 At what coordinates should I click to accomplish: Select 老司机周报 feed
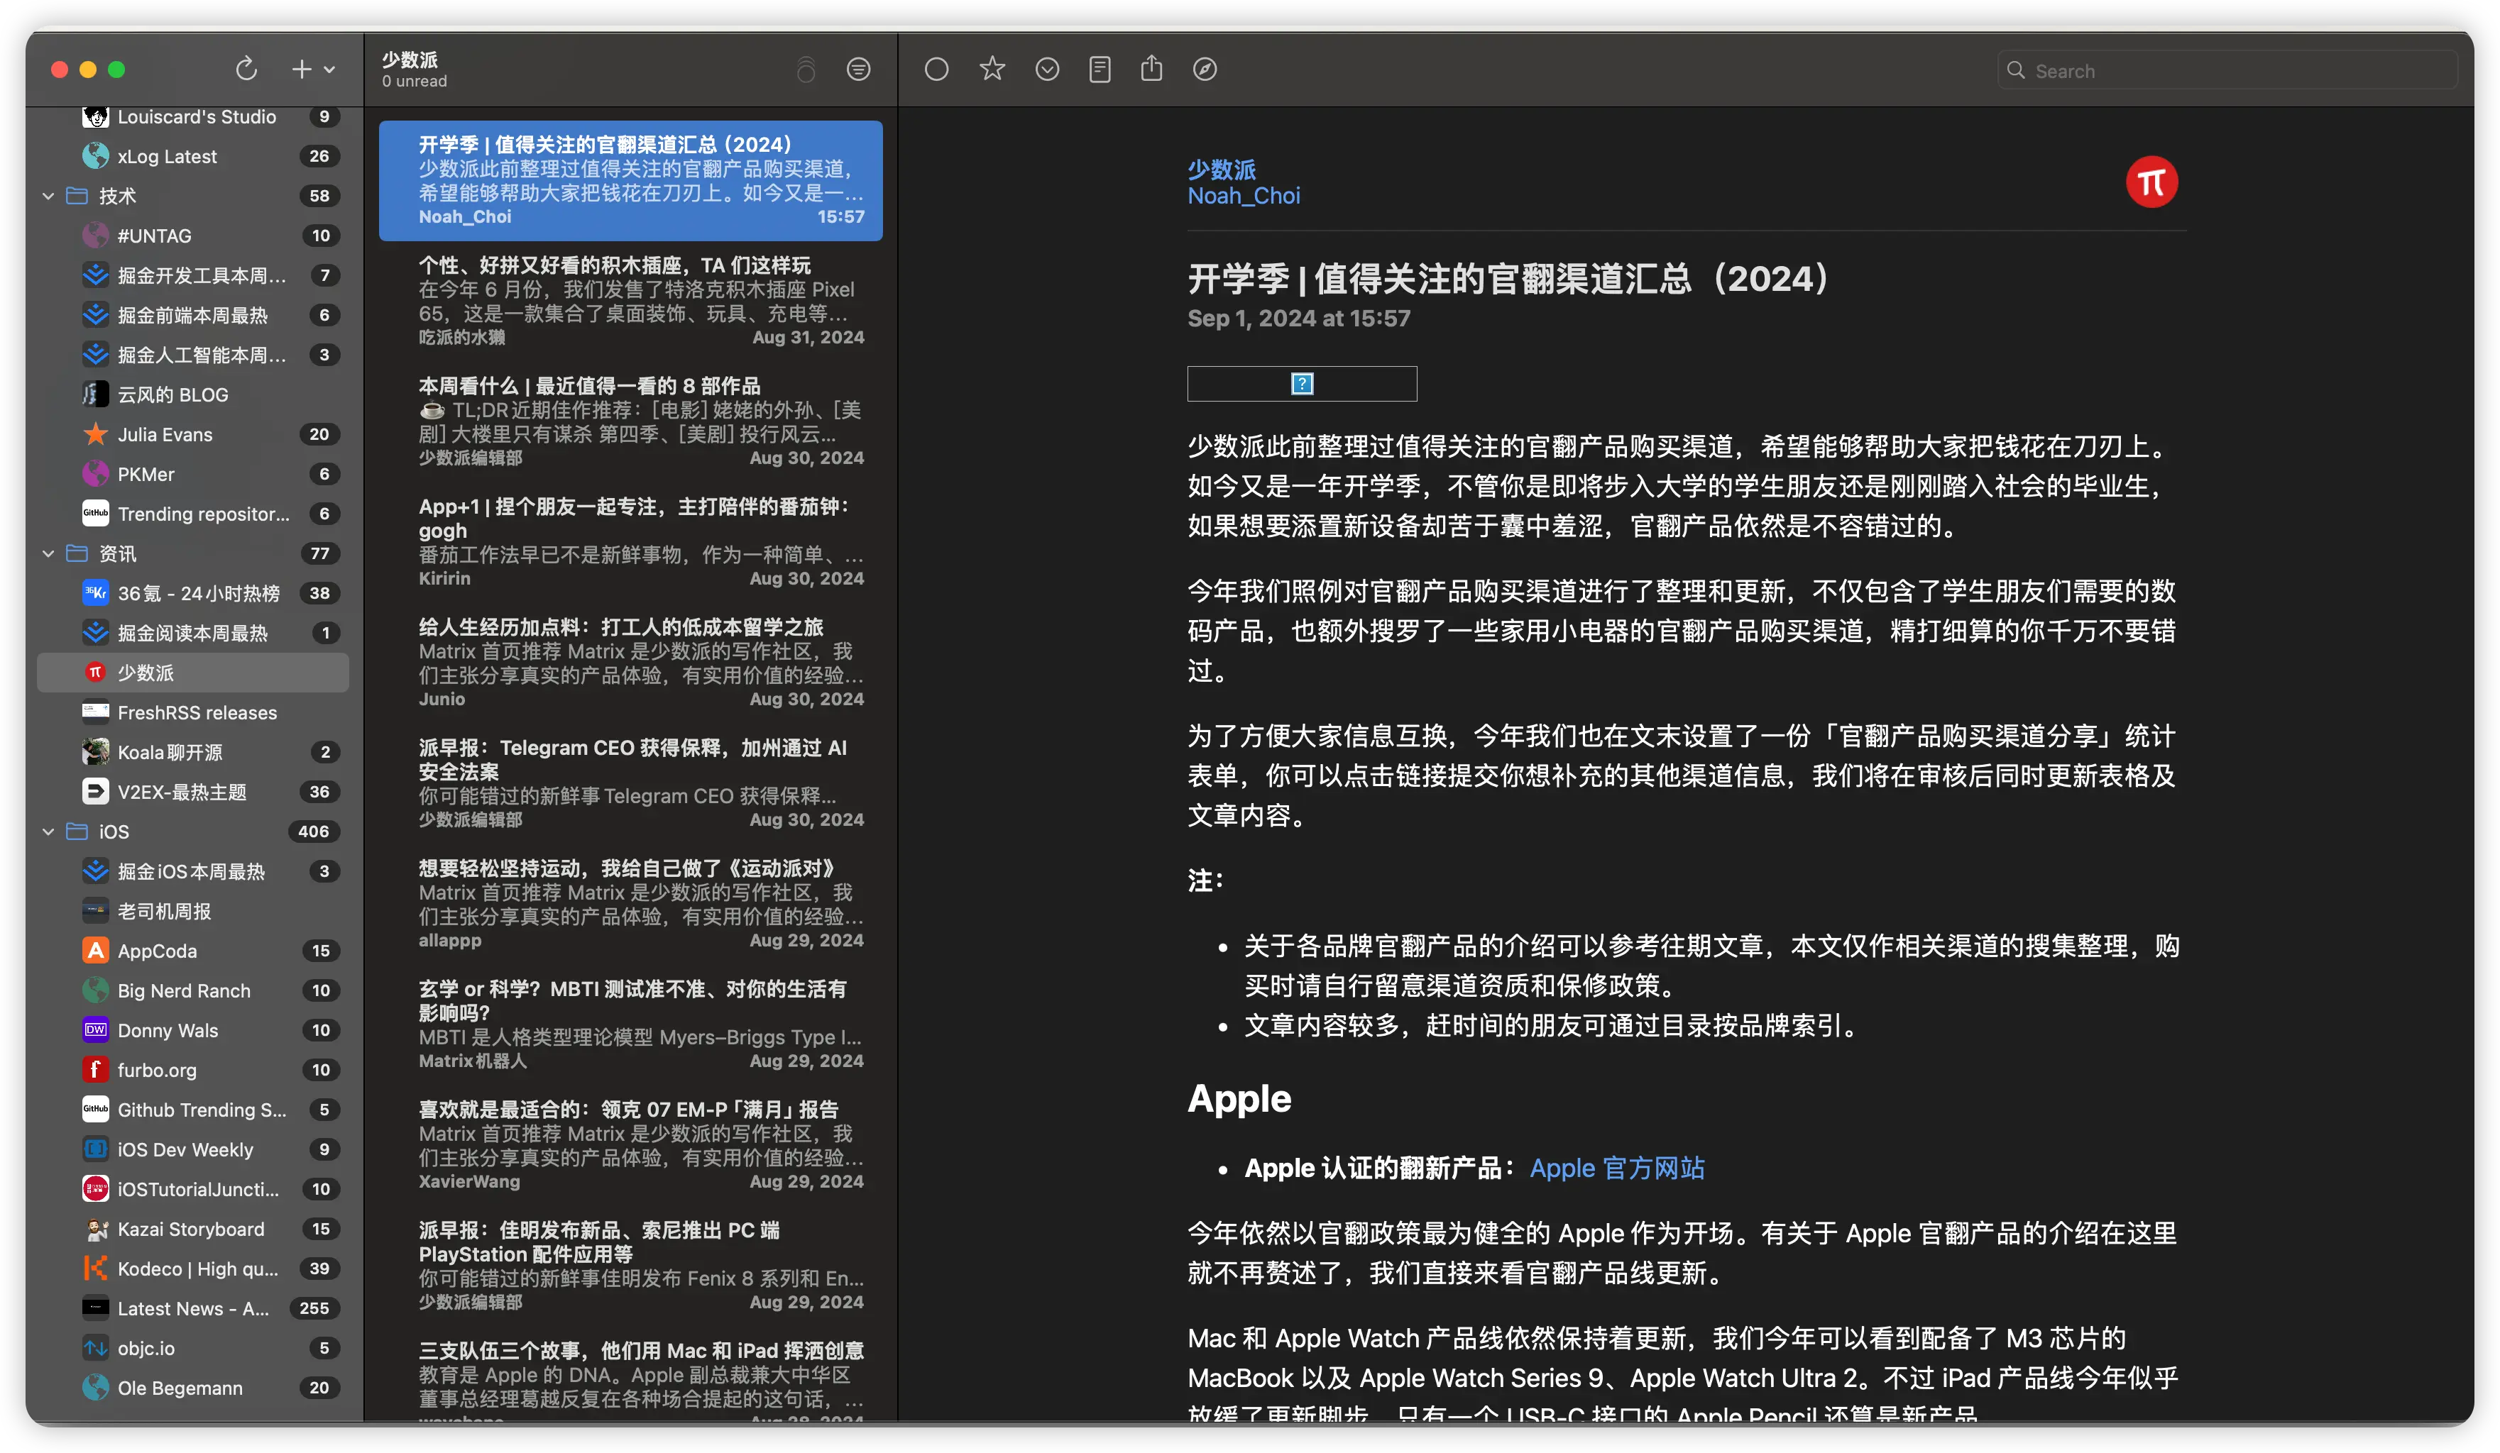(194, 910)
